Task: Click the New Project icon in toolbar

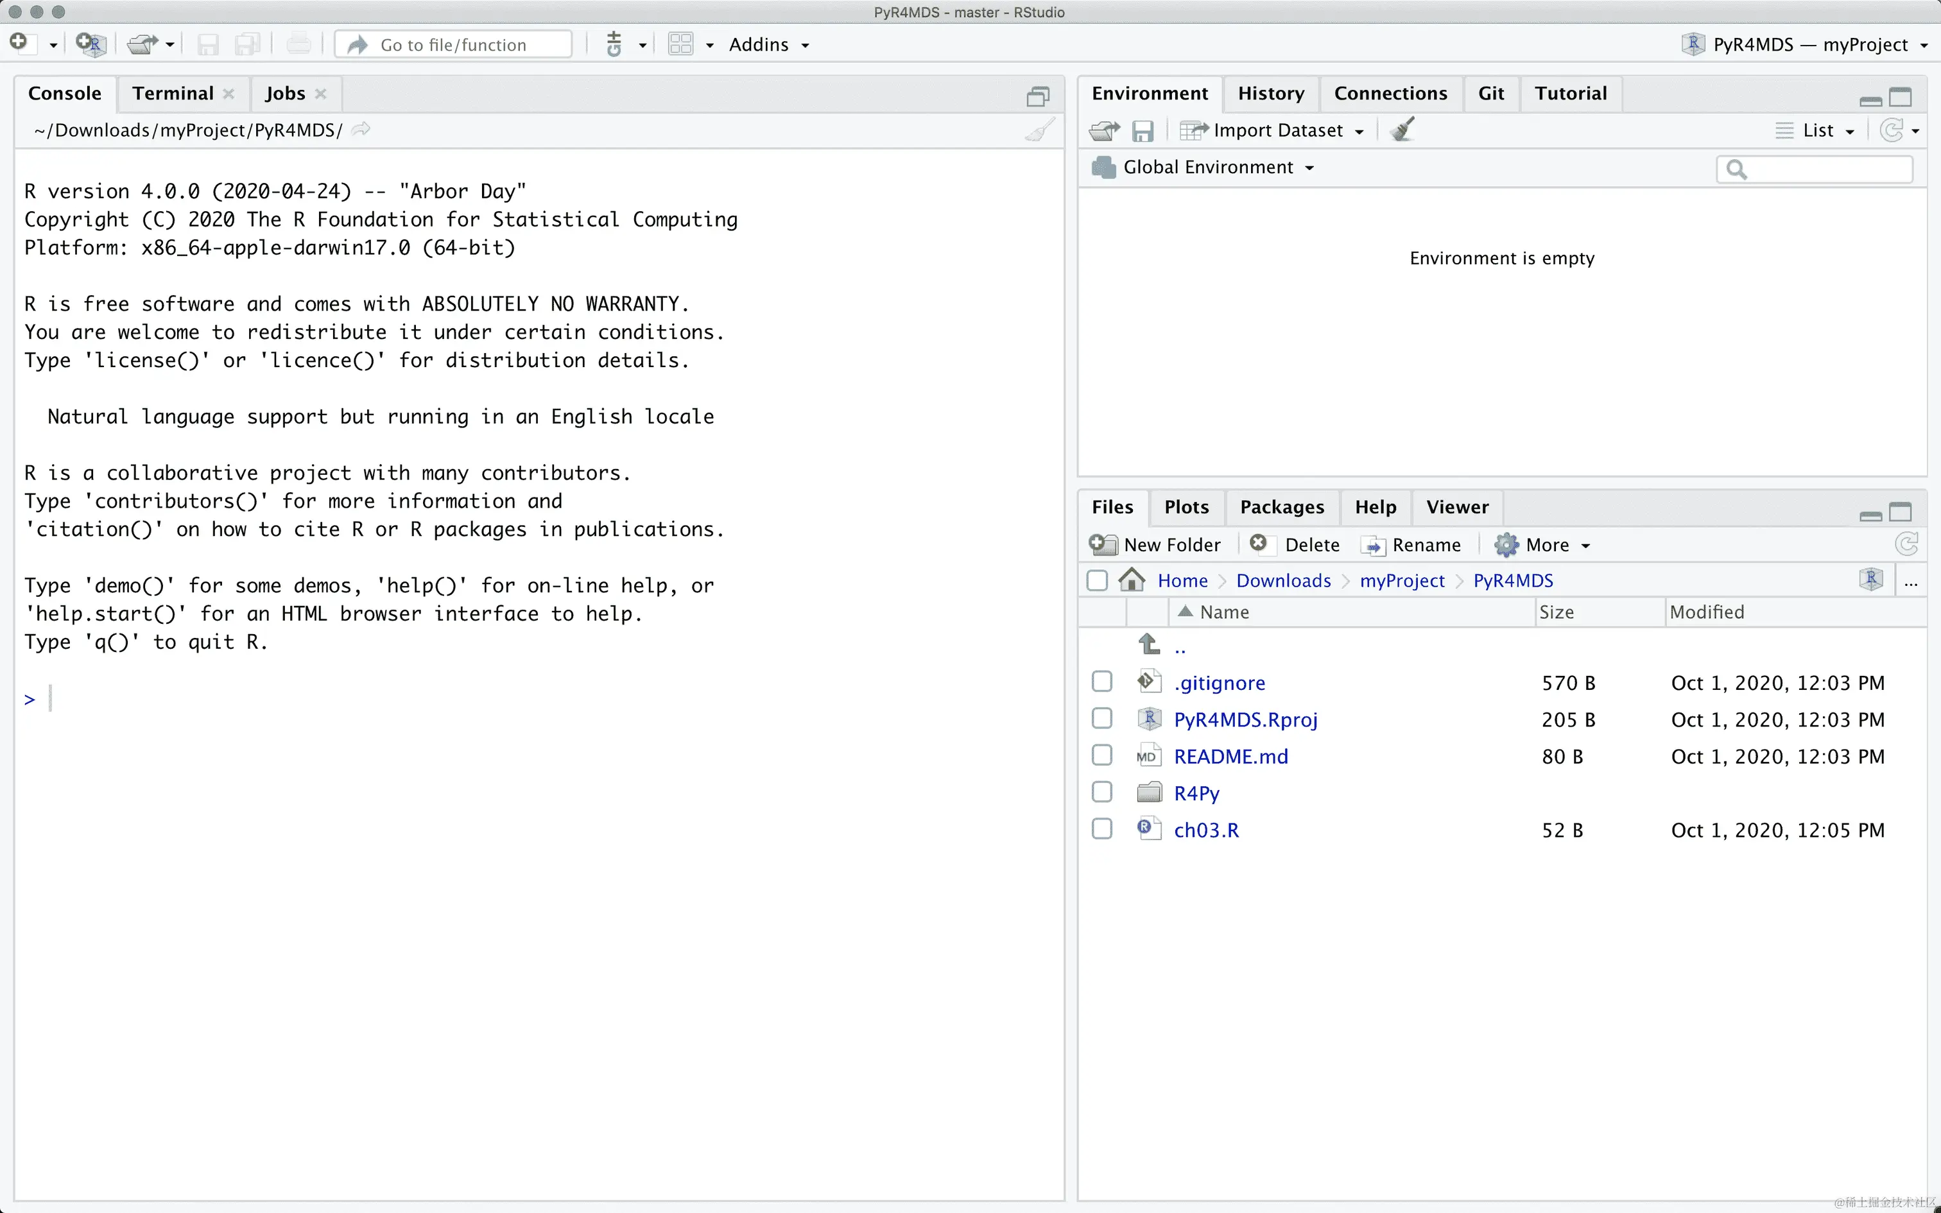Action: coord(91,44)
